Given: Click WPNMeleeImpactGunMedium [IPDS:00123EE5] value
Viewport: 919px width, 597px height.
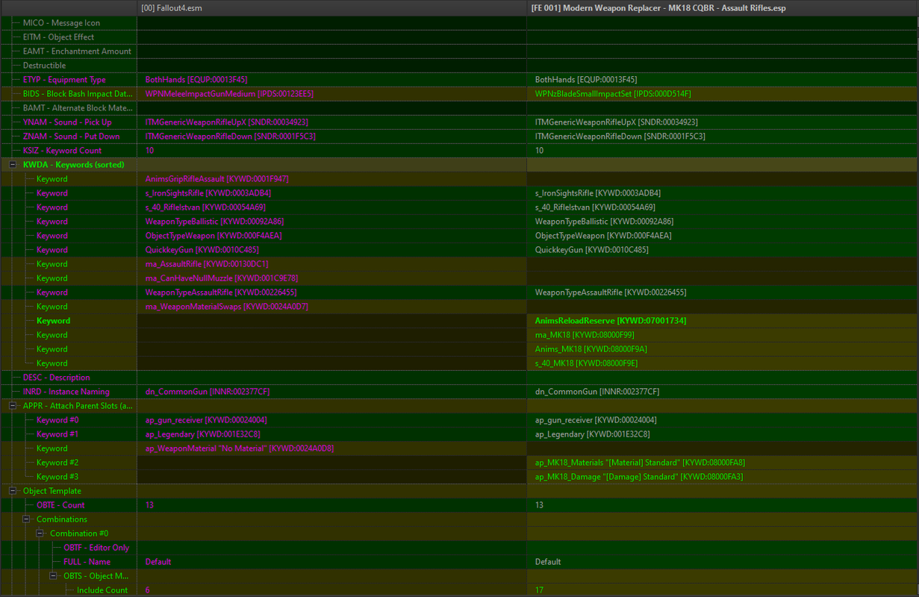Looking at the screenshot, I should coord(229,93).
